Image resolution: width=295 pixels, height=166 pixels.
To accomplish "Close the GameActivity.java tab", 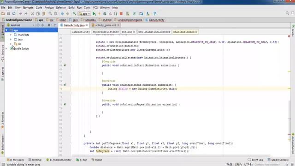I will [x=87, y=25].
